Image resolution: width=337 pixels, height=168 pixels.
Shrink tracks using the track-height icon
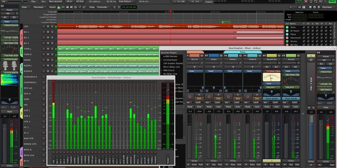pos(300,7)
